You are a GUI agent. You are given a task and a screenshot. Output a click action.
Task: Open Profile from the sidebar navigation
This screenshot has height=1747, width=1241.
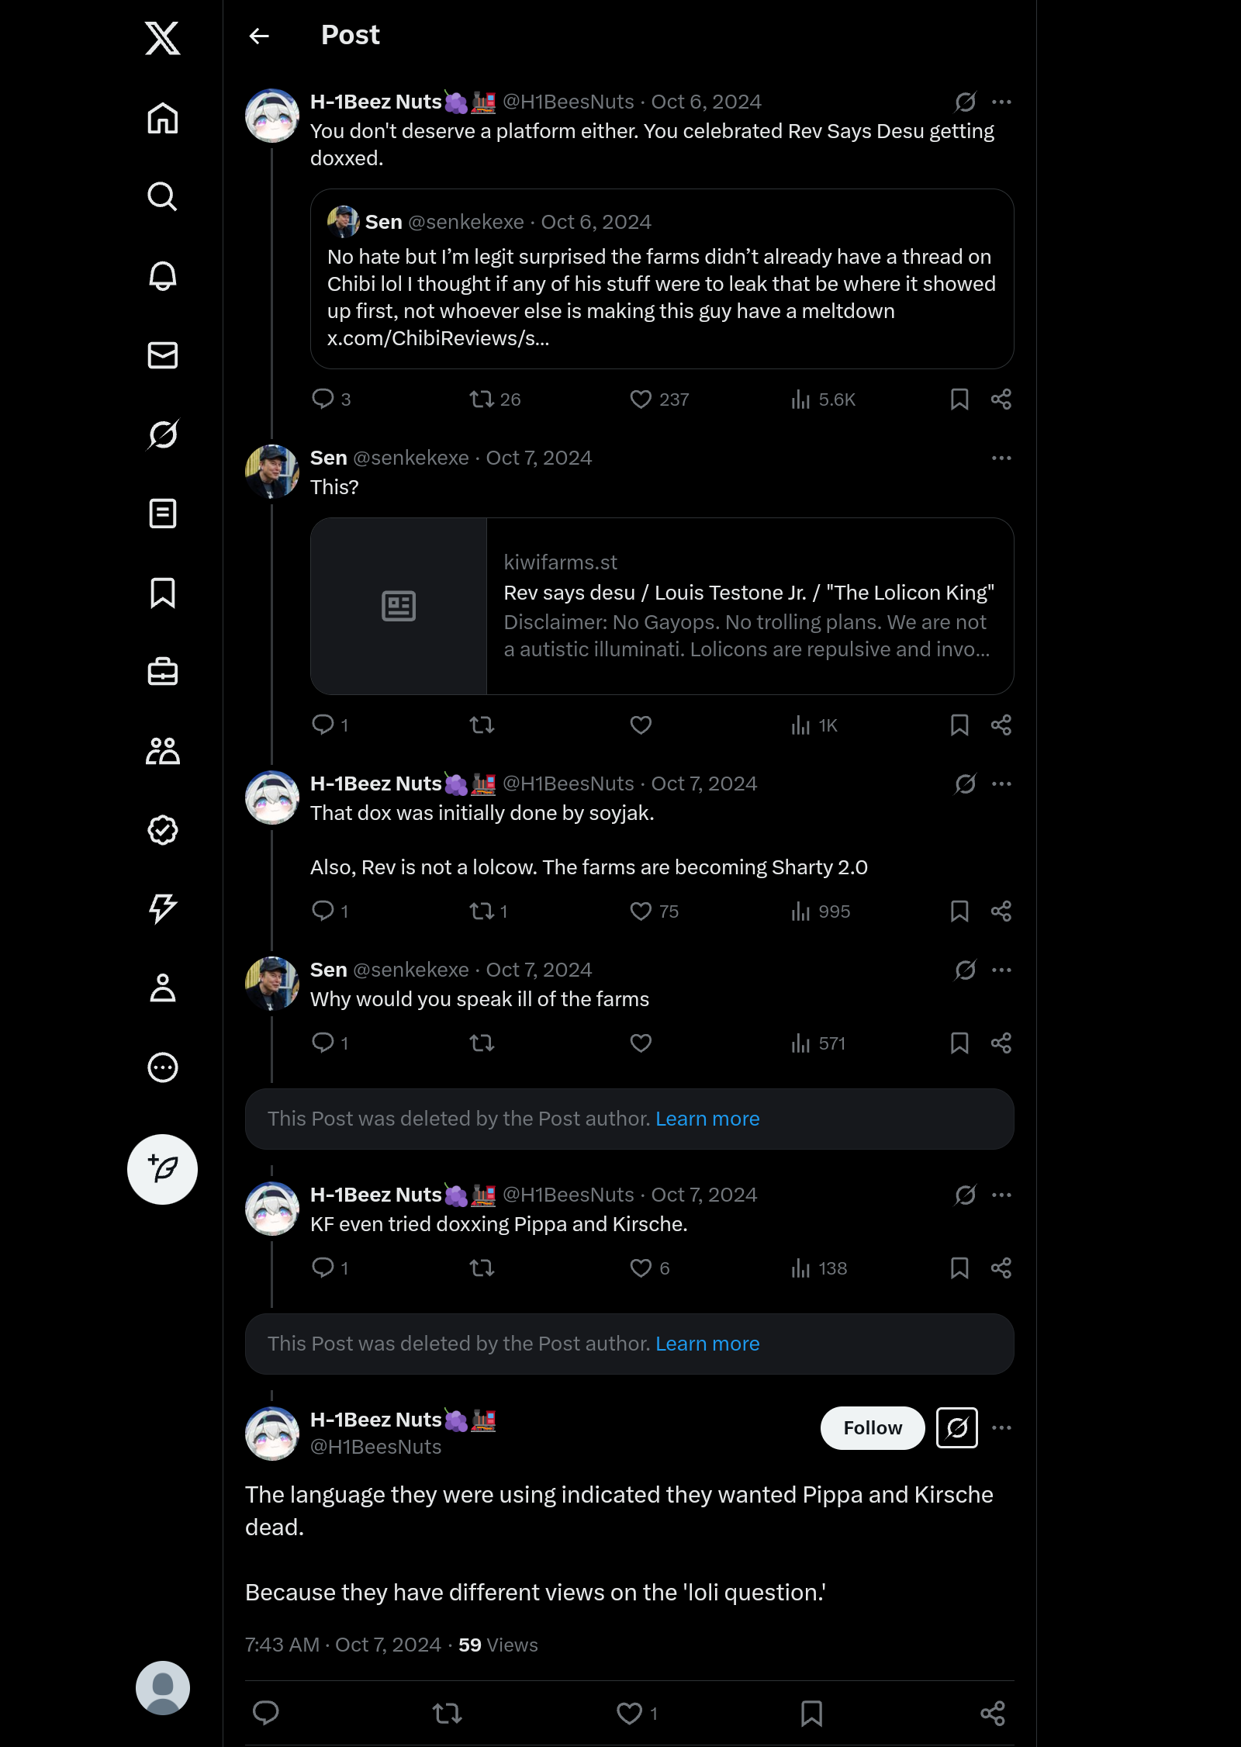point(163,988)
